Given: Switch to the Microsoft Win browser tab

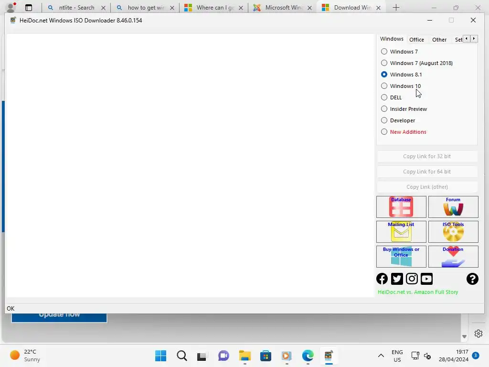Looking at the screenshot, I should [x=283, y=8].
